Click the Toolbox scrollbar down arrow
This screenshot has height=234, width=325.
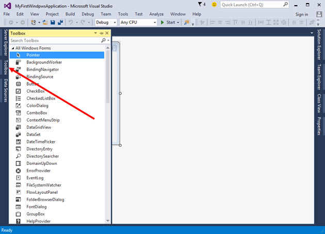[108, 221]
